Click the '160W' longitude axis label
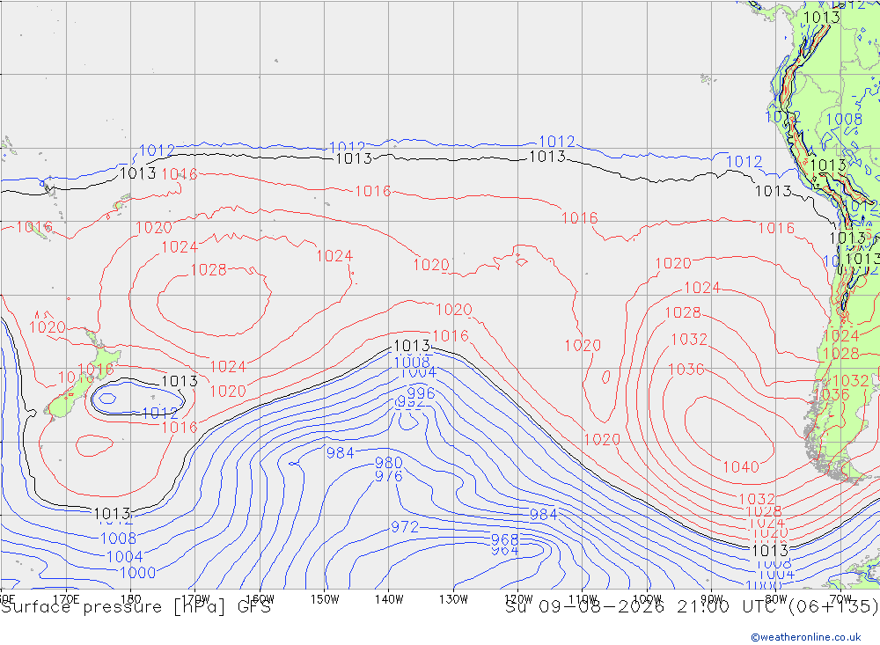Viewport: 880px width, 645px height. click(x=260, y=599)
